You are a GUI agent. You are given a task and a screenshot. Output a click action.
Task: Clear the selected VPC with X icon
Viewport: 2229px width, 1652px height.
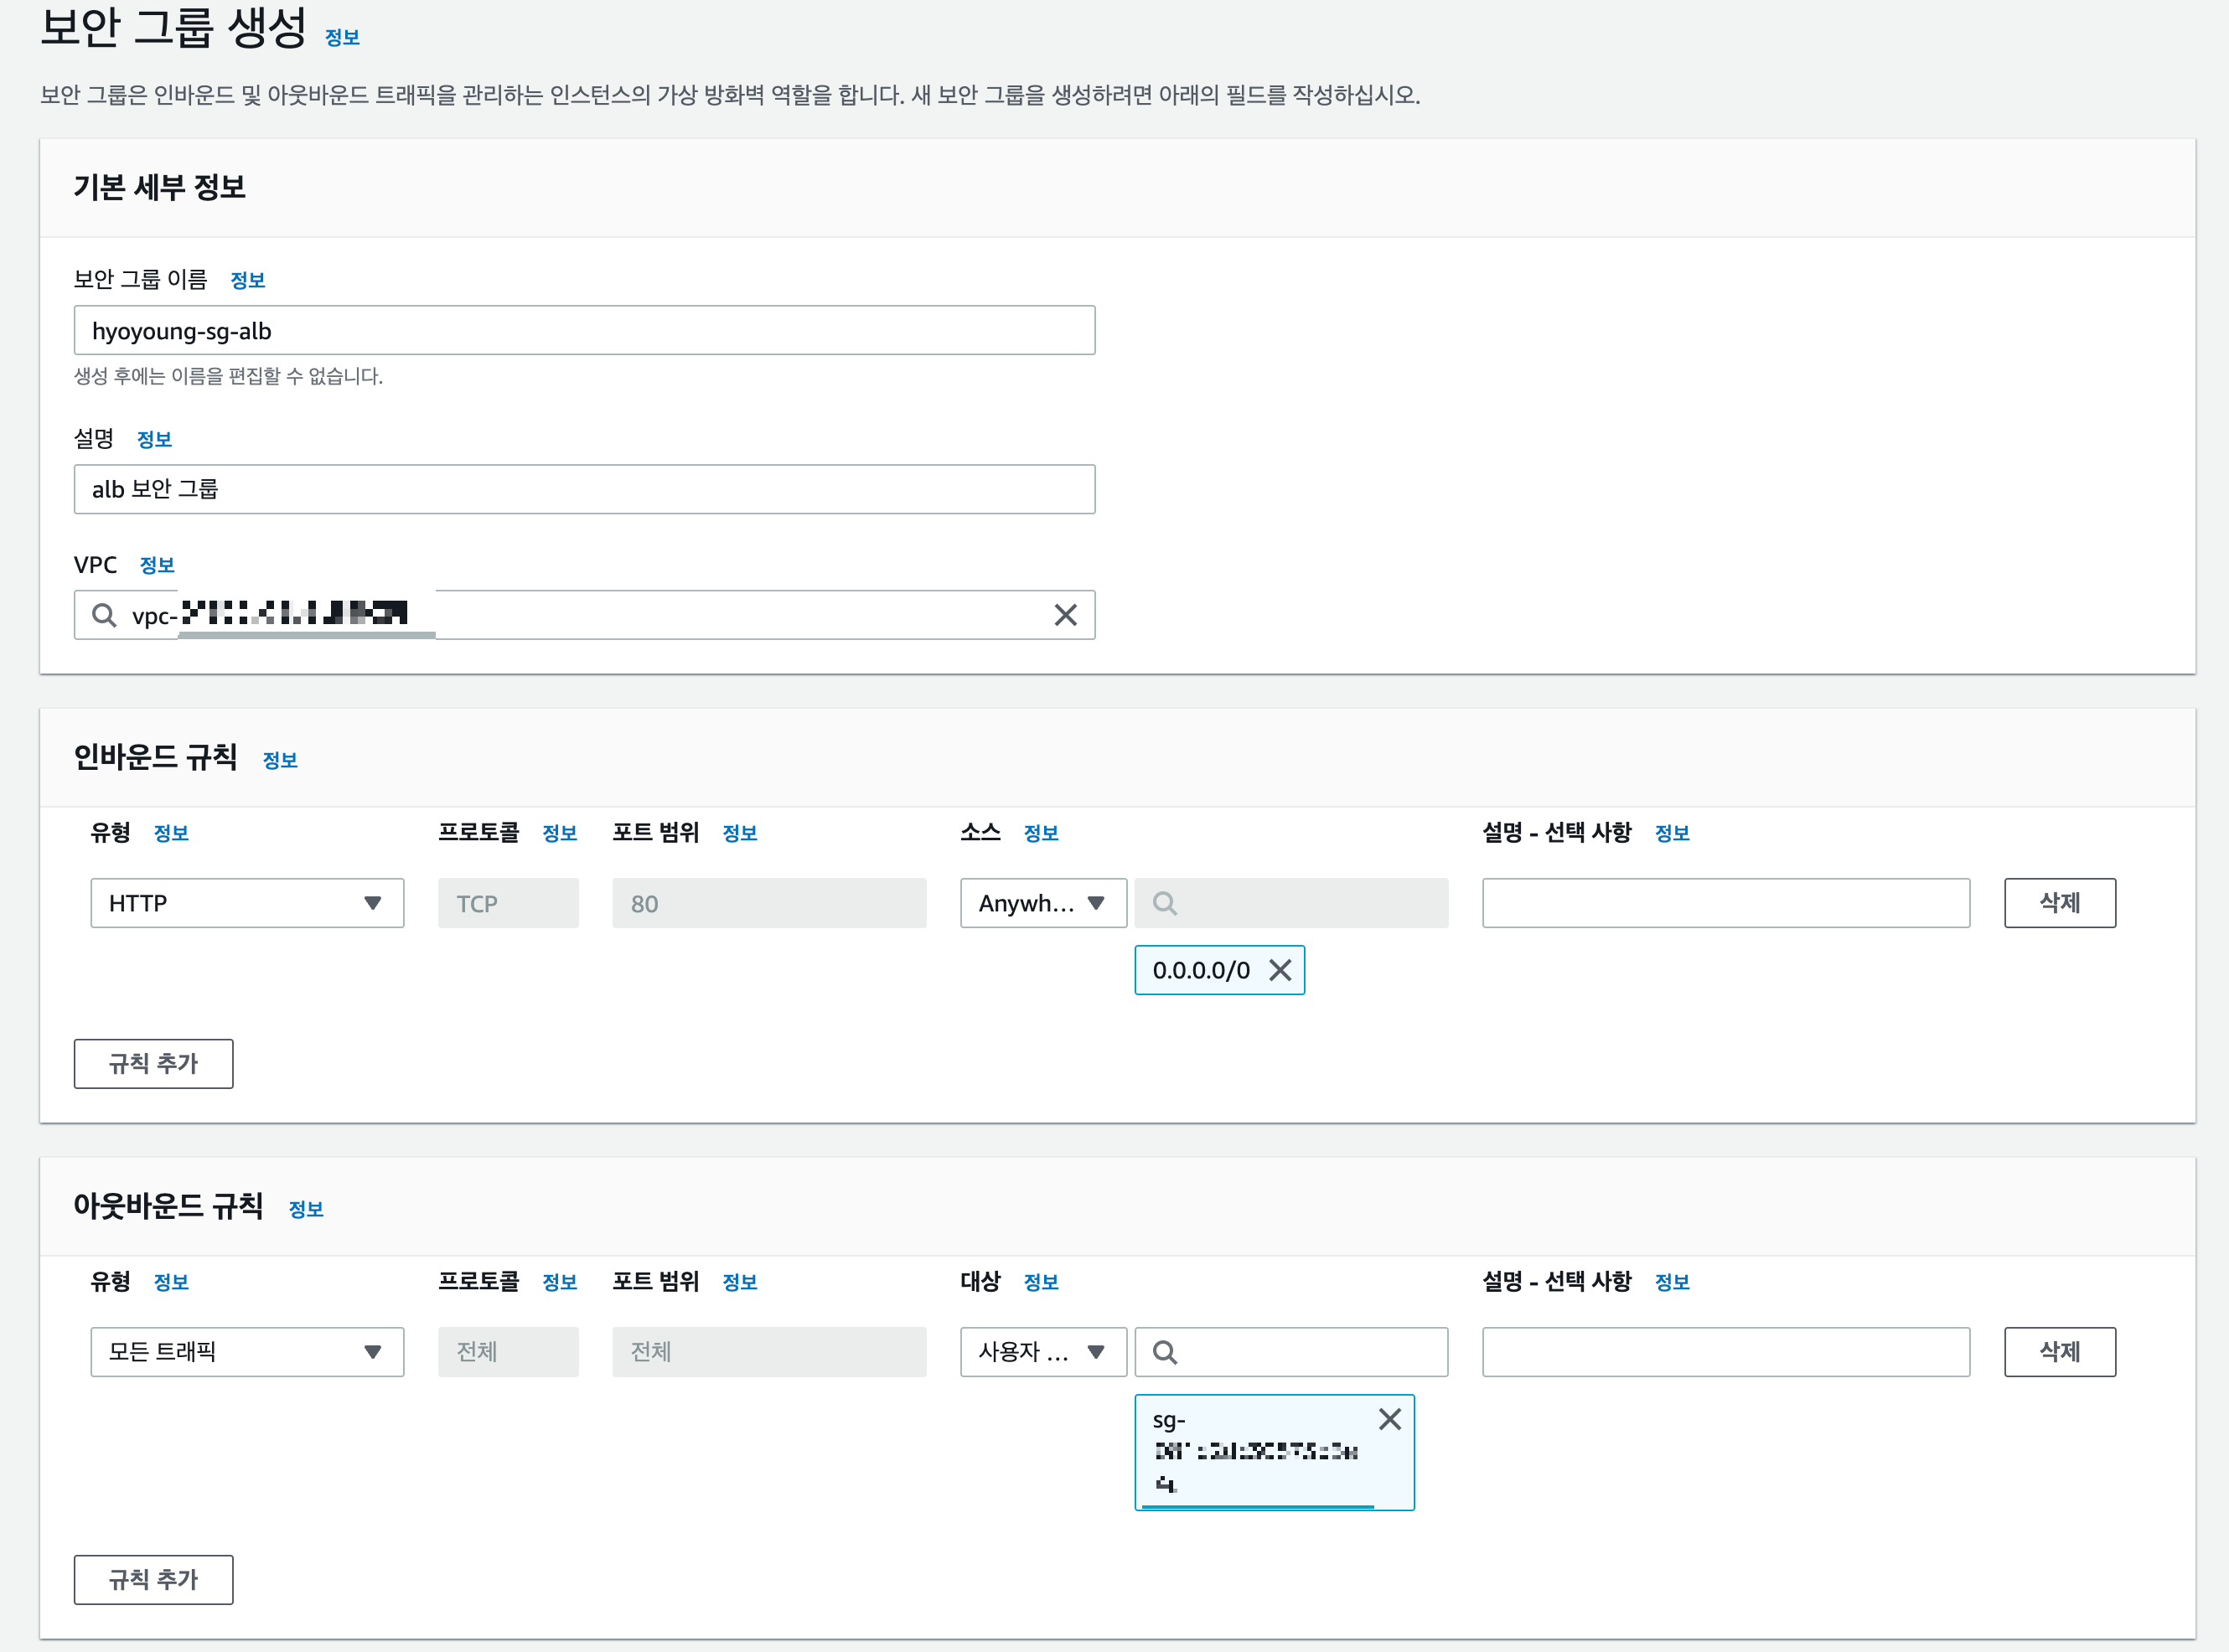click(x=1065, y=615)
